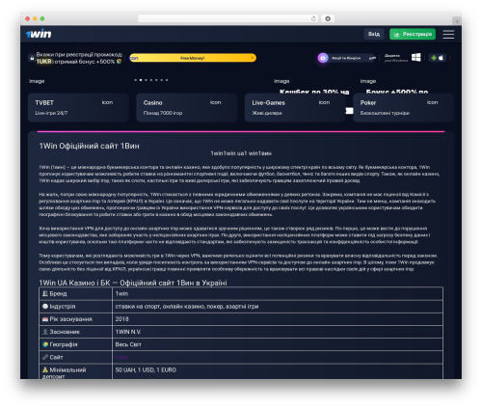482x408 pixels.
Task: Click the 1win brand value cell
Action: click(x=278, y=293)
